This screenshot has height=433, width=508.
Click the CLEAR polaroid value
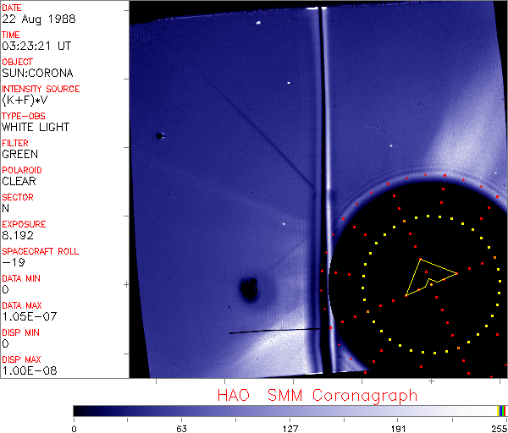click(x=19, y=181)
